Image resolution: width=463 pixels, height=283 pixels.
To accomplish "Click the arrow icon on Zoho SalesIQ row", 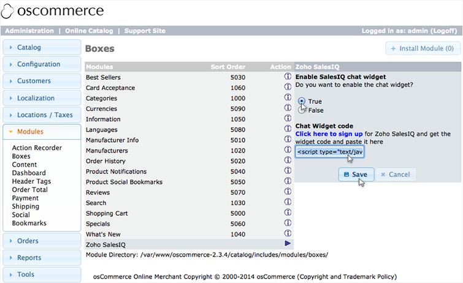I will (288, 243).
